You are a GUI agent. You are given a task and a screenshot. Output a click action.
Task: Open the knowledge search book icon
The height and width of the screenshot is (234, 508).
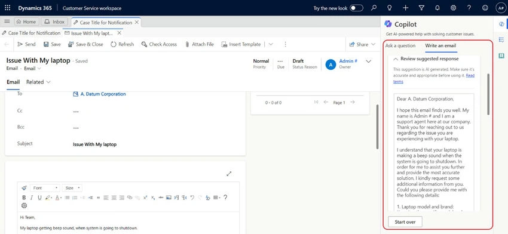click(x=501, y=56)
